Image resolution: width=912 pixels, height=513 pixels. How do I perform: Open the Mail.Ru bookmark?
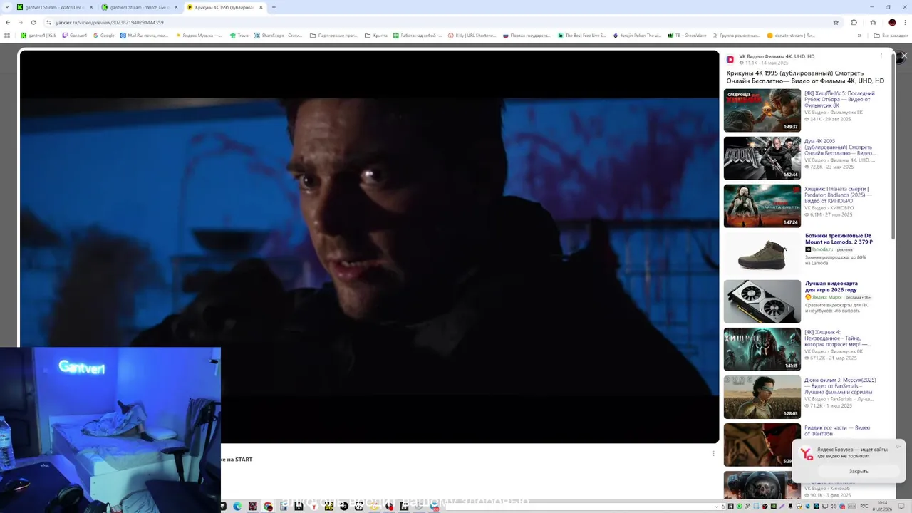point(145,35)
